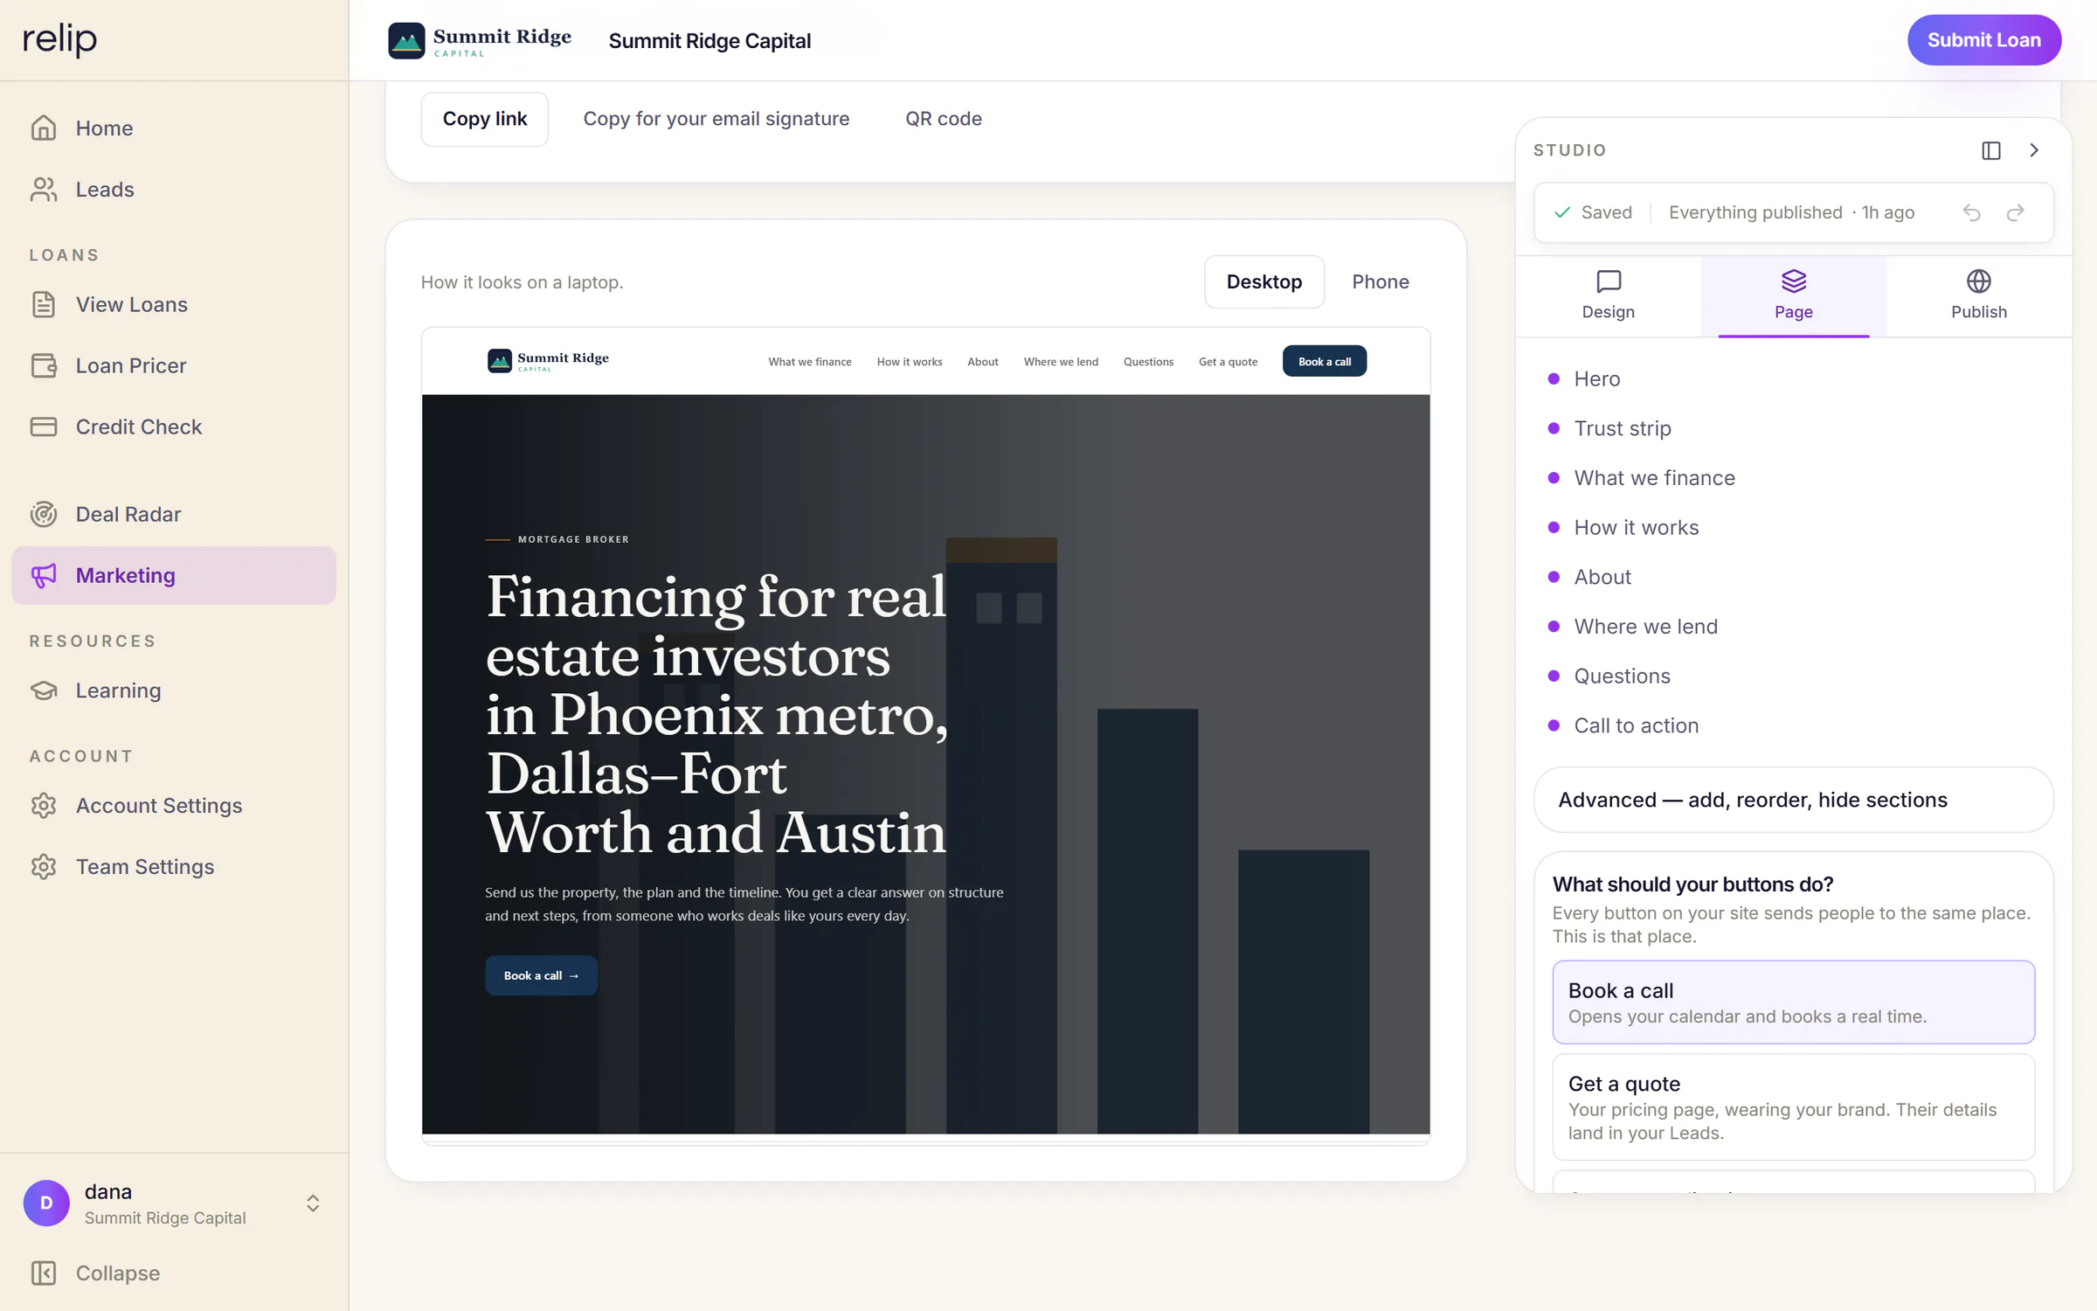
Task: Open the How it works section row
Action: pyautogui.click(x=1793, y=527)
